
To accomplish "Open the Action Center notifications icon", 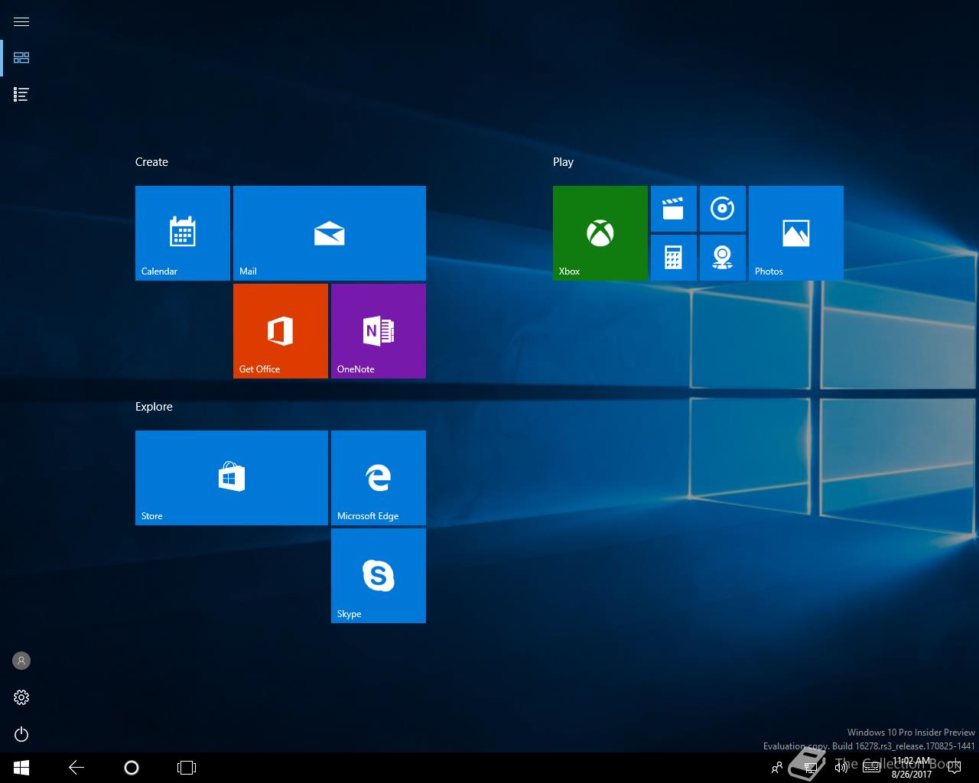I will point(954,768).
